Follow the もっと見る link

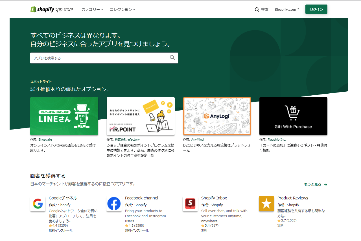coord(313,184)
